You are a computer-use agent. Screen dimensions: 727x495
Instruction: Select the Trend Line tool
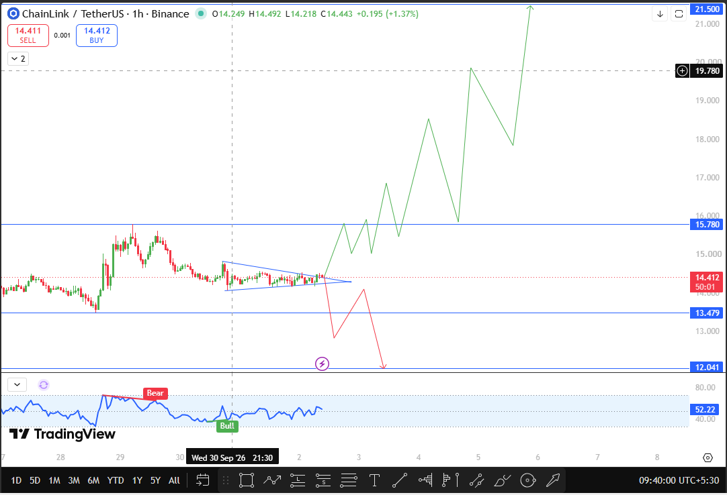400,480
